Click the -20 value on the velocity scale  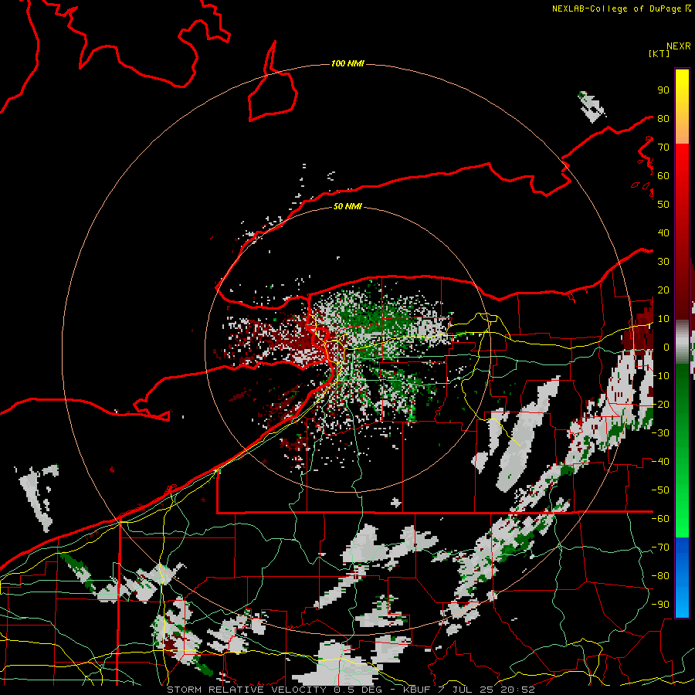point(660,404)
